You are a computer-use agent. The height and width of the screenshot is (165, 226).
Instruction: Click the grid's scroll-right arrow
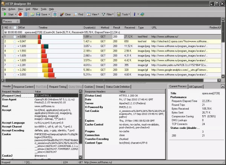(219, 80)
